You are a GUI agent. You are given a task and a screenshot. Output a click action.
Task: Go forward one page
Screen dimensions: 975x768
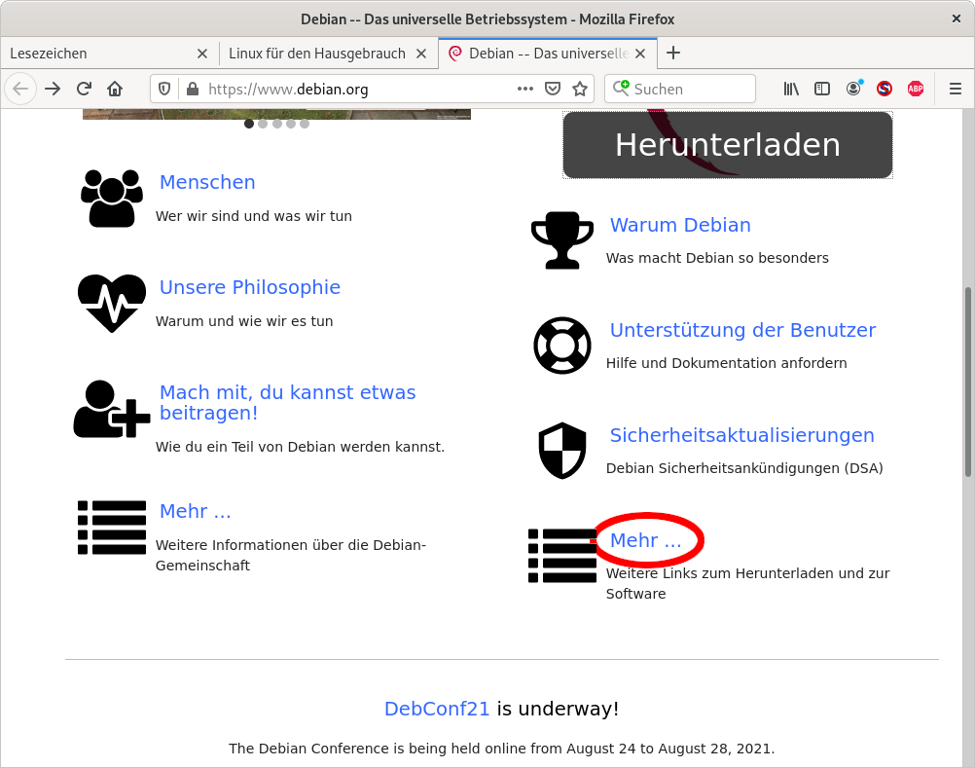point(53,89)
